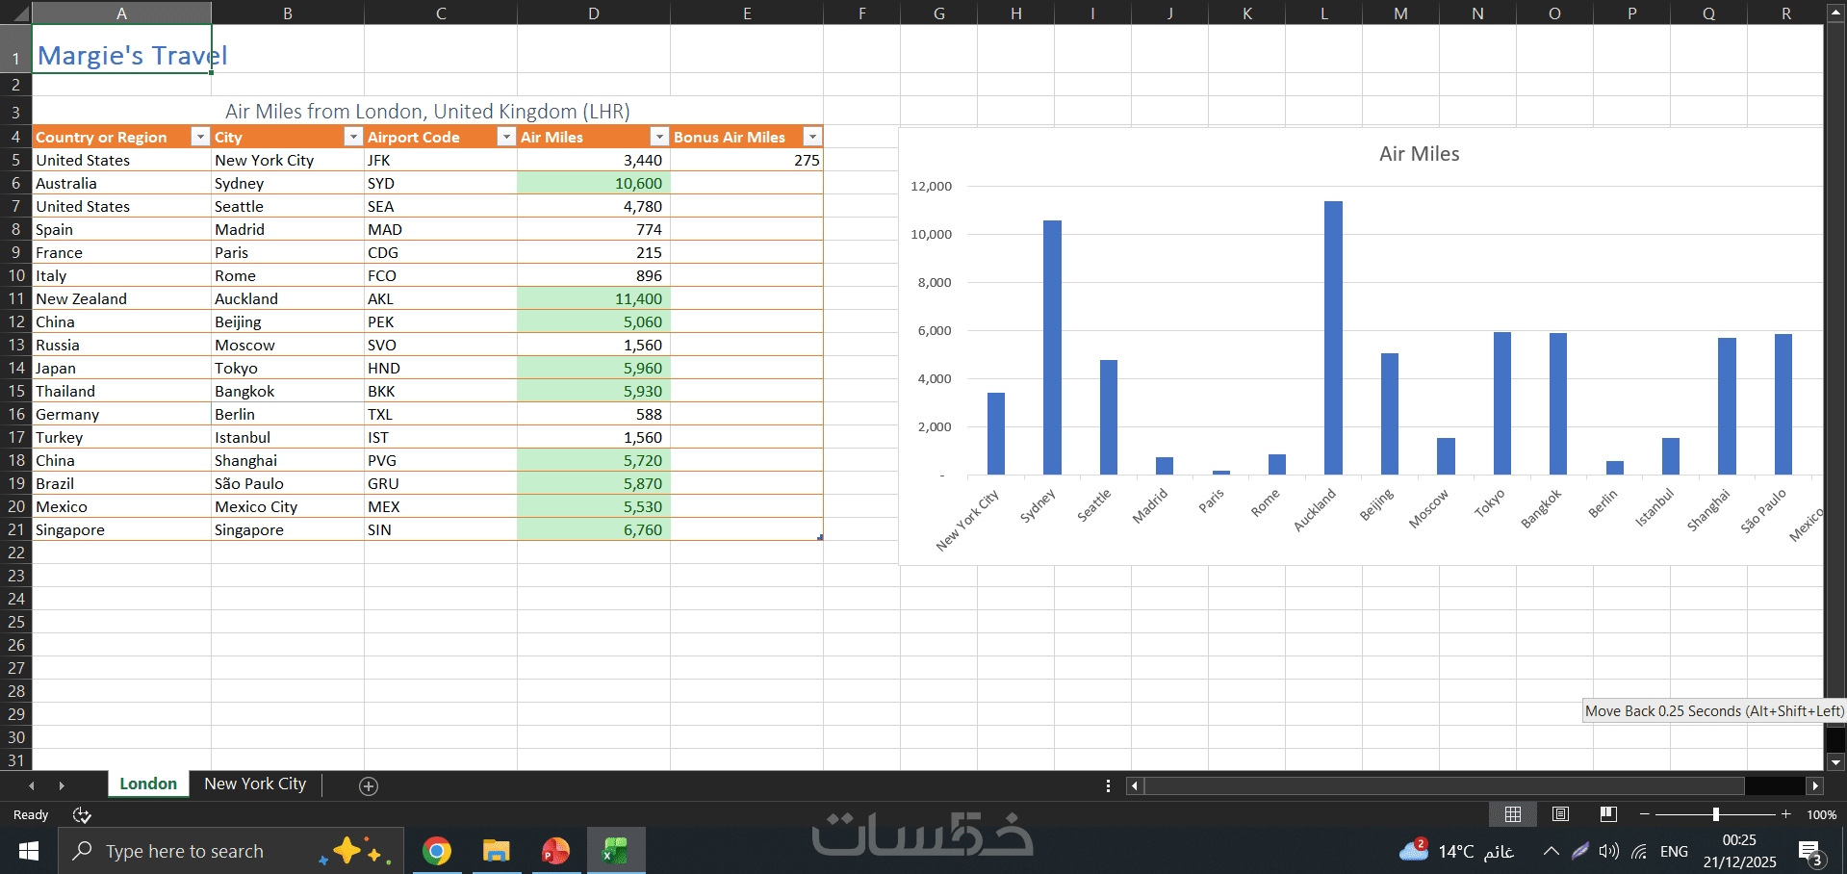
Task: Select the Margie's Travel title cell
Action: pyautogui.click(x=122, y=49)
